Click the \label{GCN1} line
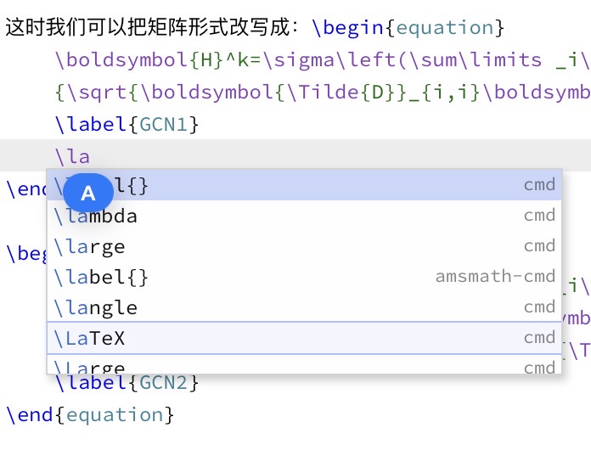 pyautogui.click(x=126, y=125)
